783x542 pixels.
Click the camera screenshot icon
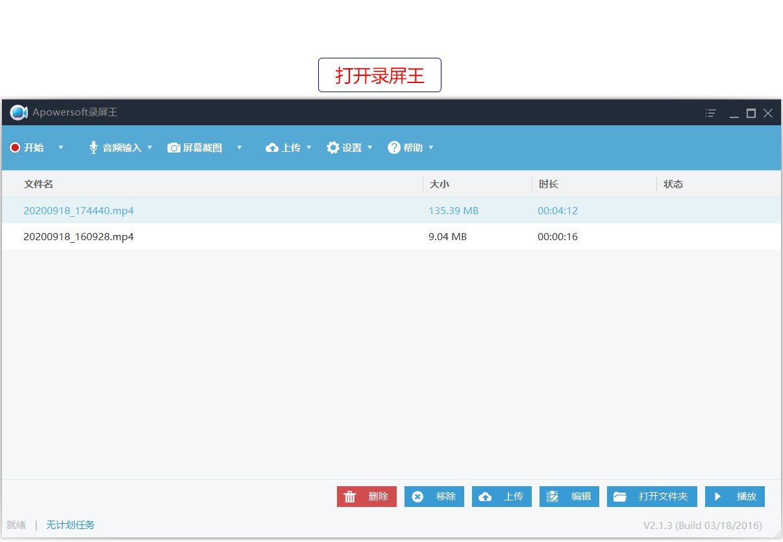tap(174, 148)
